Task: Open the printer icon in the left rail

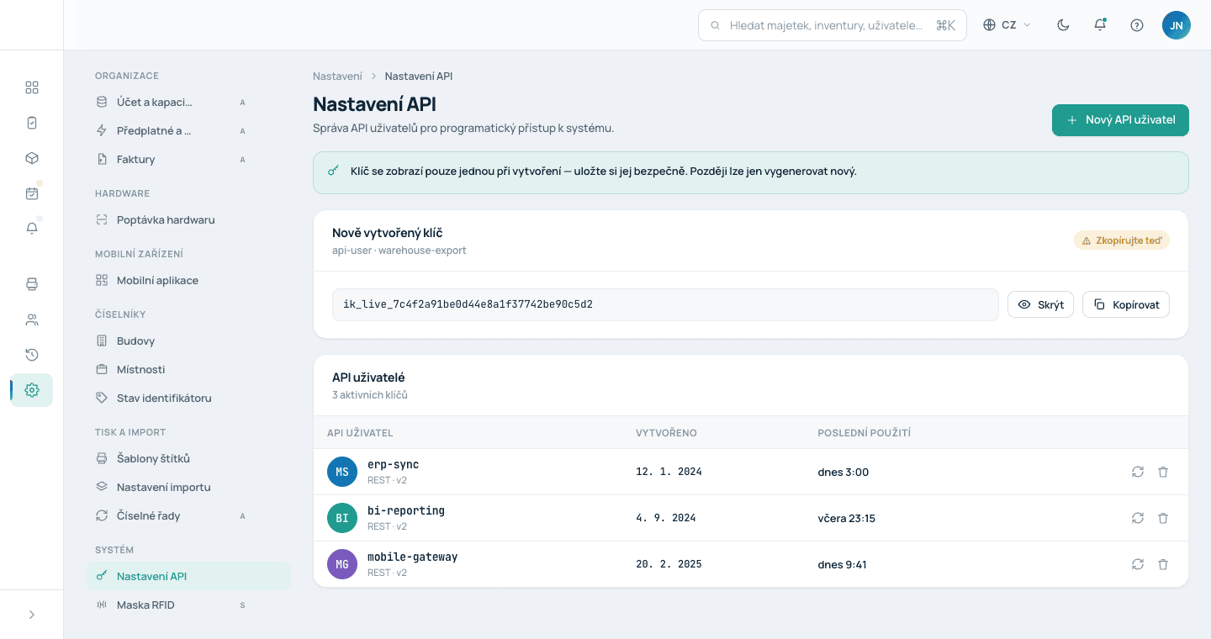Action: tap(32, 284)
